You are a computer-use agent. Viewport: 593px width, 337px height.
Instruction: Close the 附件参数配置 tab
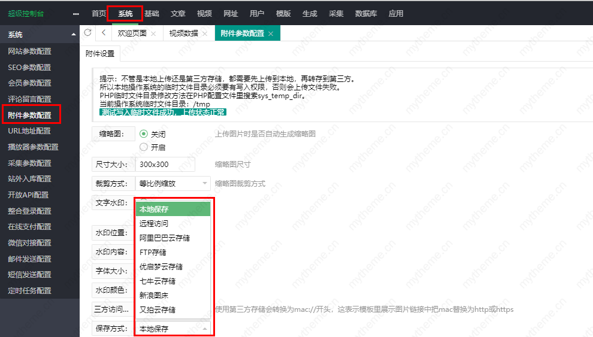point(271,34)
